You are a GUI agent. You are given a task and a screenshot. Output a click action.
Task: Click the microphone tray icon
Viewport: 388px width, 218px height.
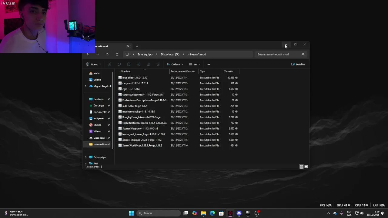[x=342, y=213]
